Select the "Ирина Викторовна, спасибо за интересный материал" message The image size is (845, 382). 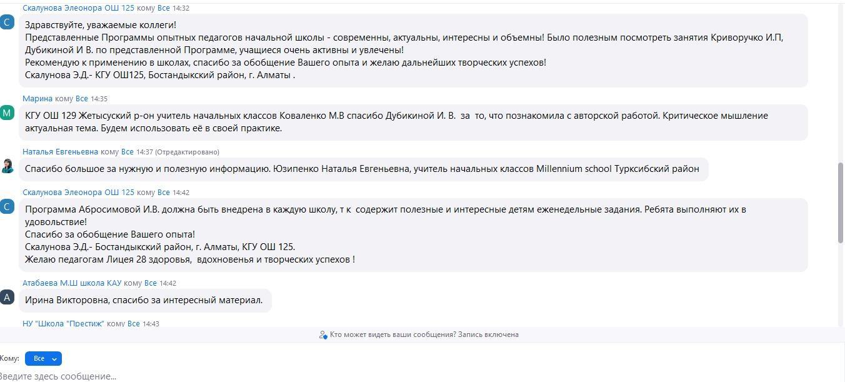click(144, 301)
